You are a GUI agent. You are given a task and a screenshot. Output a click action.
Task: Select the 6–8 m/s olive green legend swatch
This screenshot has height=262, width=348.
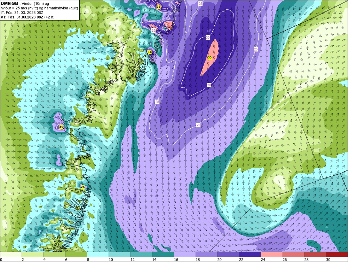(76, 254)
